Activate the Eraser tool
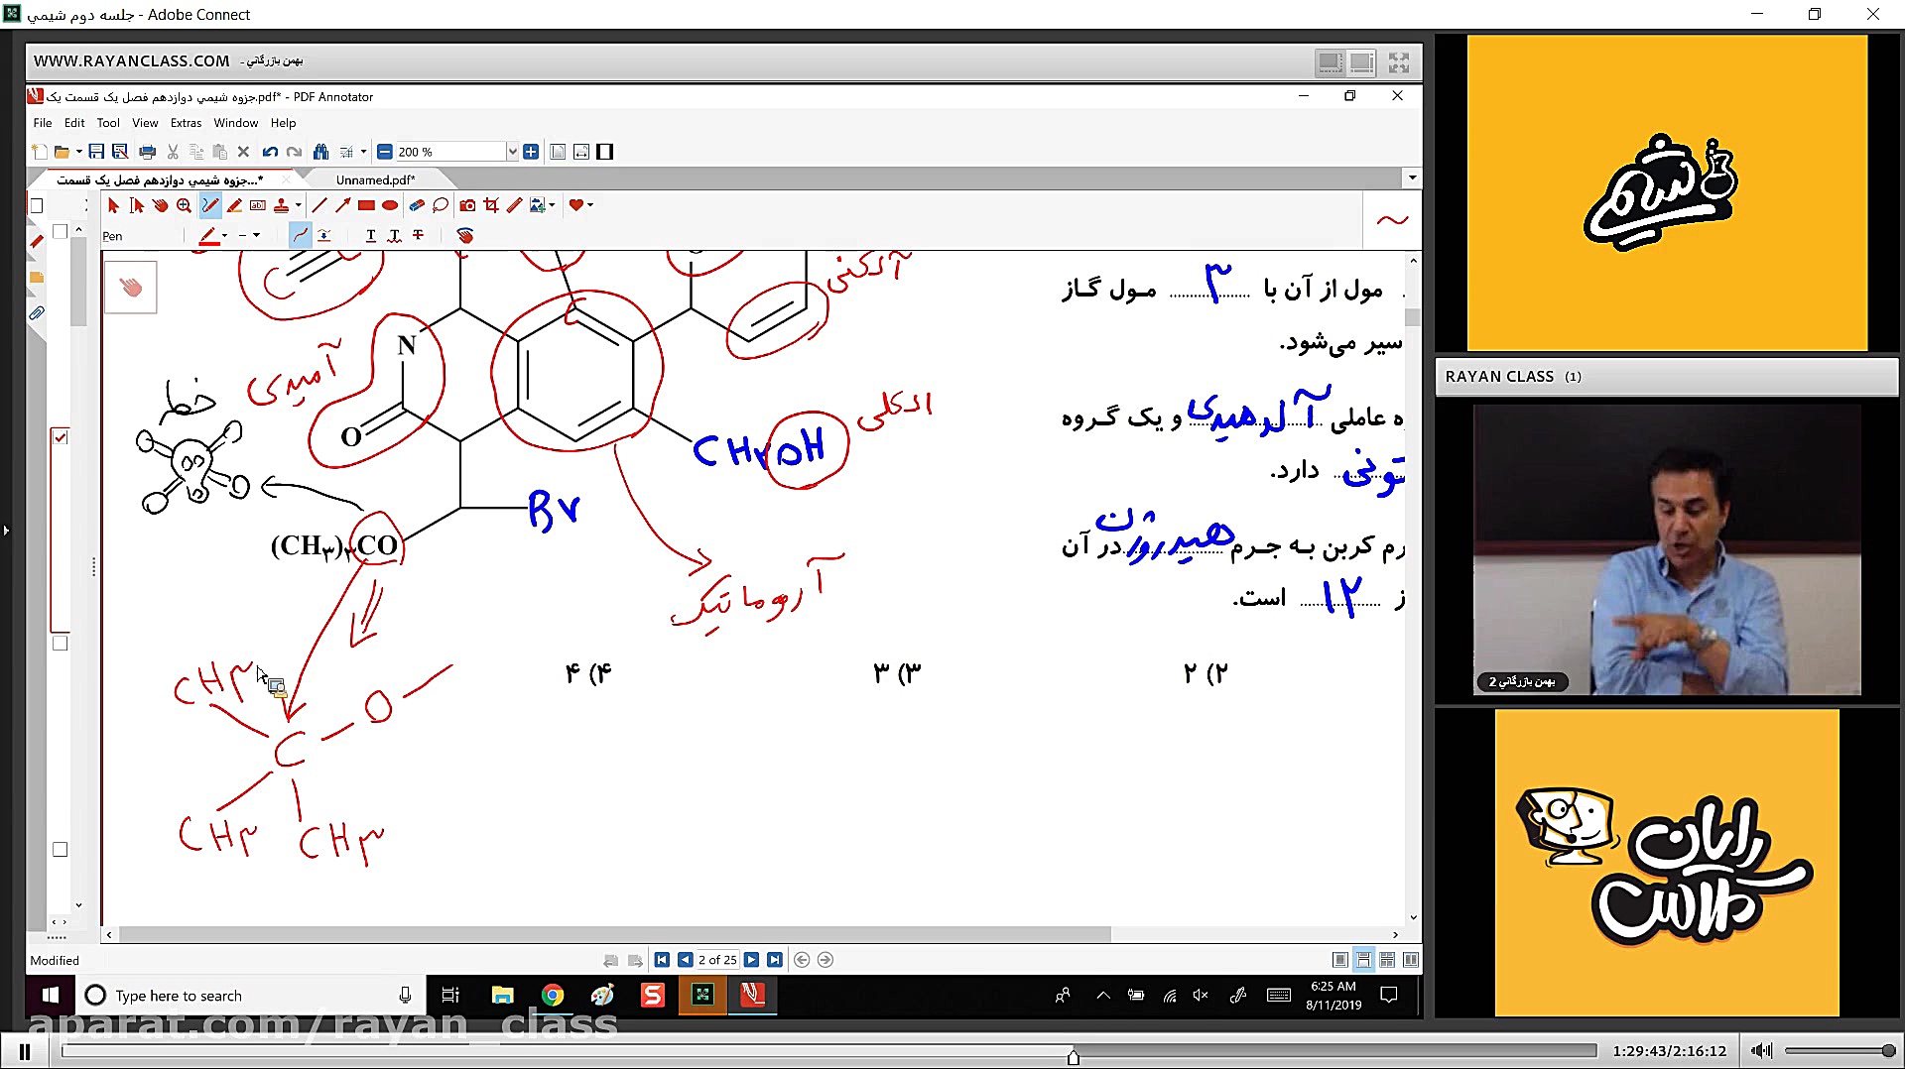This screenshot has width=1905, height=1069. [417, 205]
